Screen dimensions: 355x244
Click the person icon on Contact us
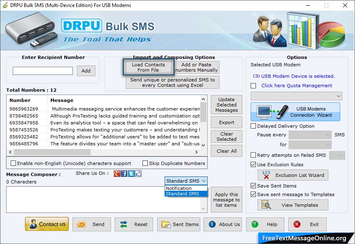pyautogui.click(x=33, y=224)
